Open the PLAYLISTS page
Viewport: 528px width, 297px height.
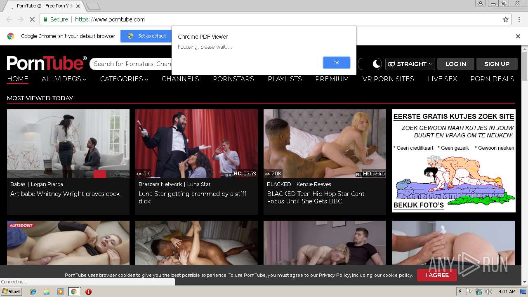tap(285, 79)
